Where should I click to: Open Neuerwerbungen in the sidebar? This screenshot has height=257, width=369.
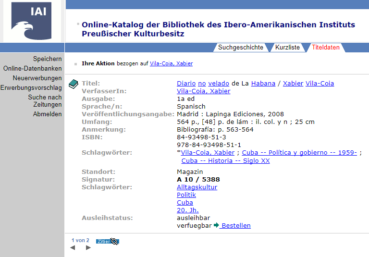click(37, 78)
